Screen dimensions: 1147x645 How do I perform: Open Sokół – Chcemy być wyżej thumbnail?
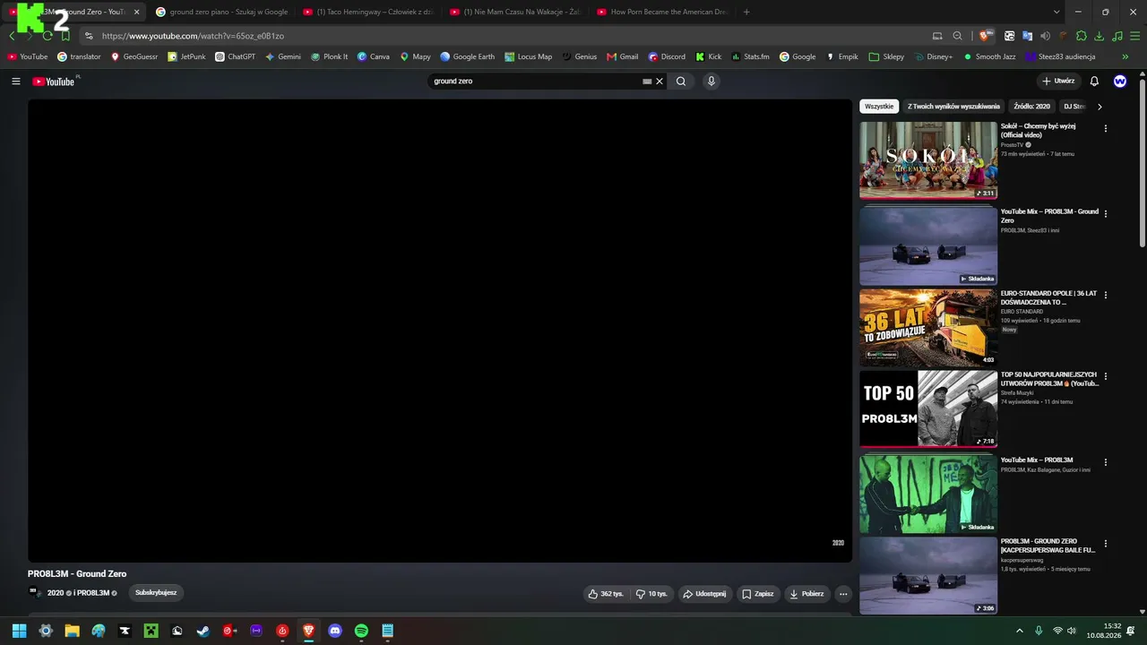(928, 160)
